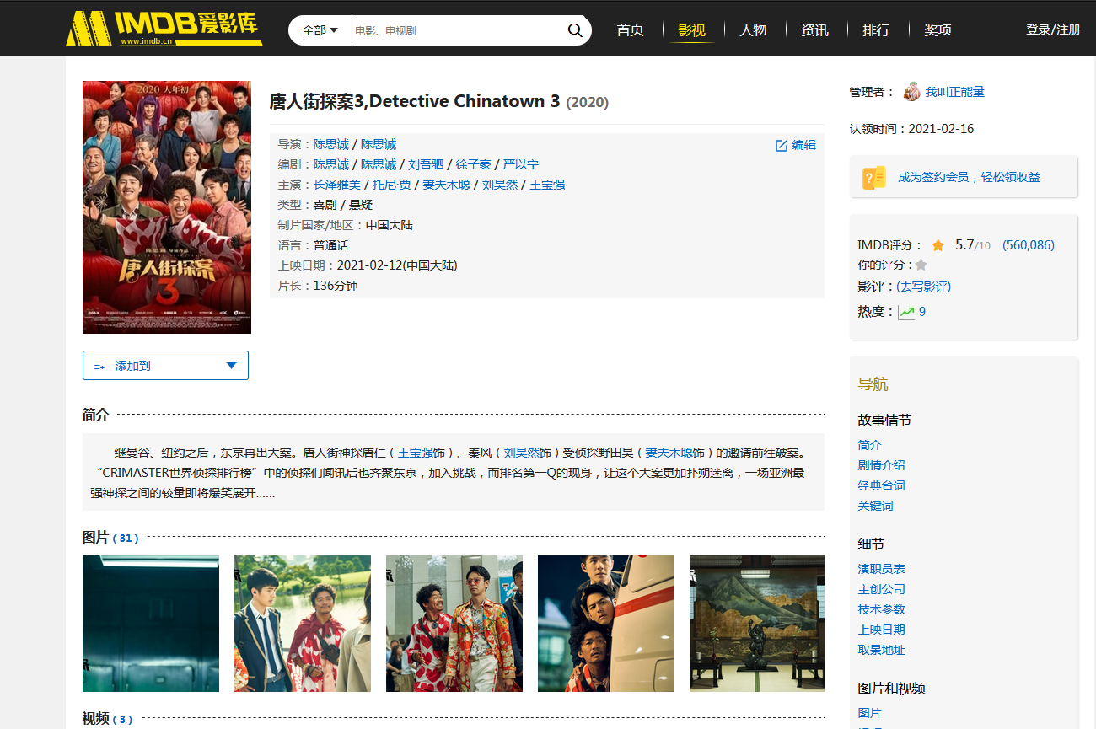Click the search magnifier icon
The image size is (1096, 729).
575,30
